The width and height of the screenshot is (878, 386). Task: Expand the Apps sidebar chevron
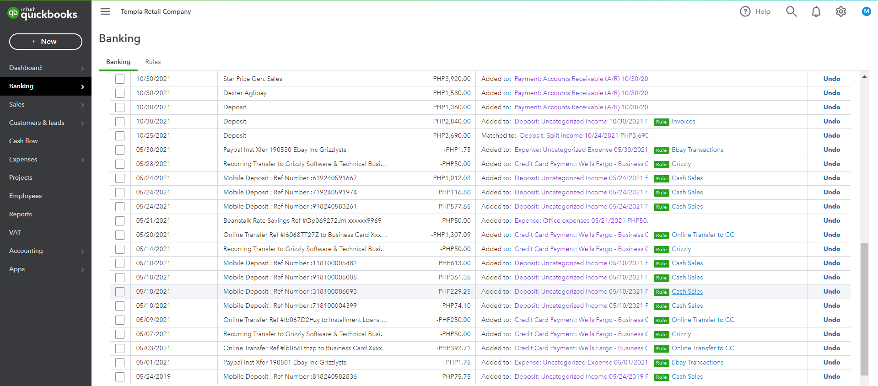82,269
